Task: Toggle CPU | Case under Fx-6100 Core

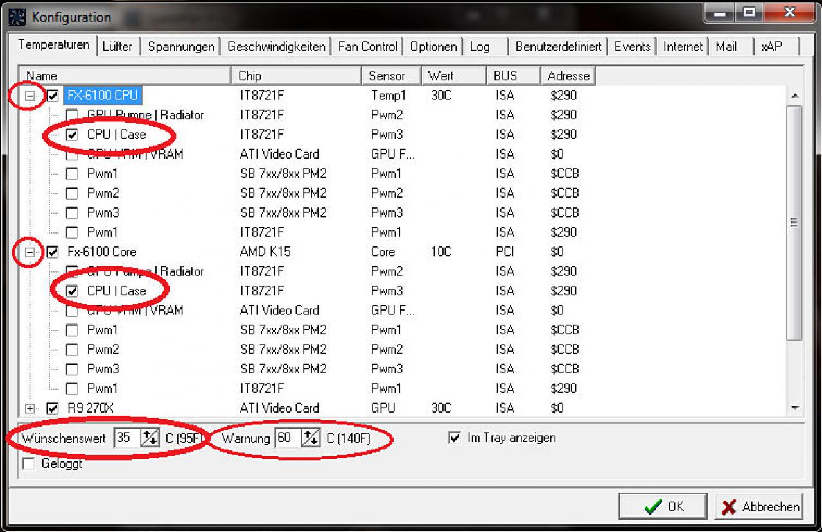Action: [x=73, y=291]
